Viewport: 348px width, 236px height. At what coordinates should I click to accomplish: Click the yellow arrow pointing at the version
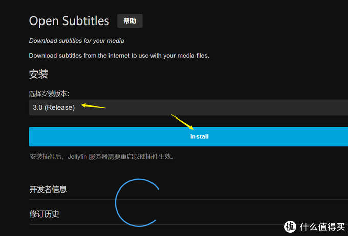coord(94,107)
